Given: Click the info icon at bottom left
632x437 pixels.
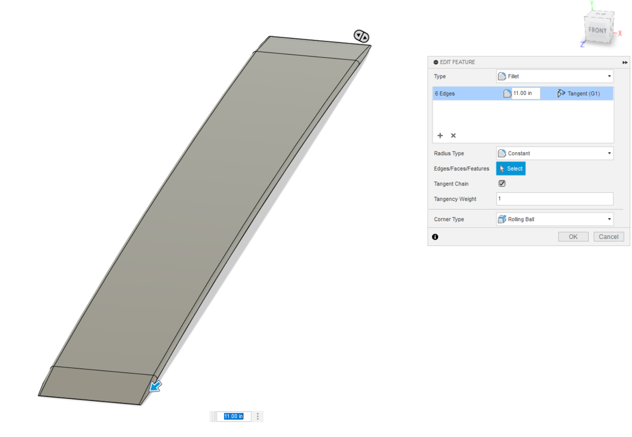Looking at the screenshot, I should (435, 236).
